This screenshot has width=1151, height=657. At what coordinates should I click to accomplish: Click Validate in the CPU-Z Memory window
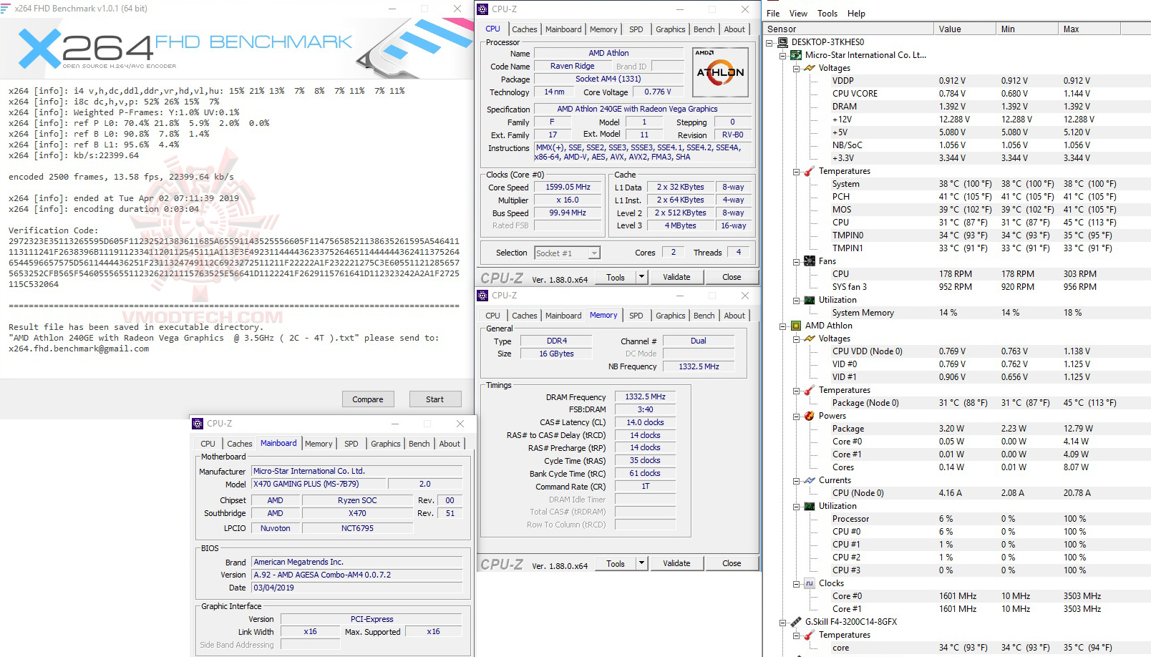[676, 563]
